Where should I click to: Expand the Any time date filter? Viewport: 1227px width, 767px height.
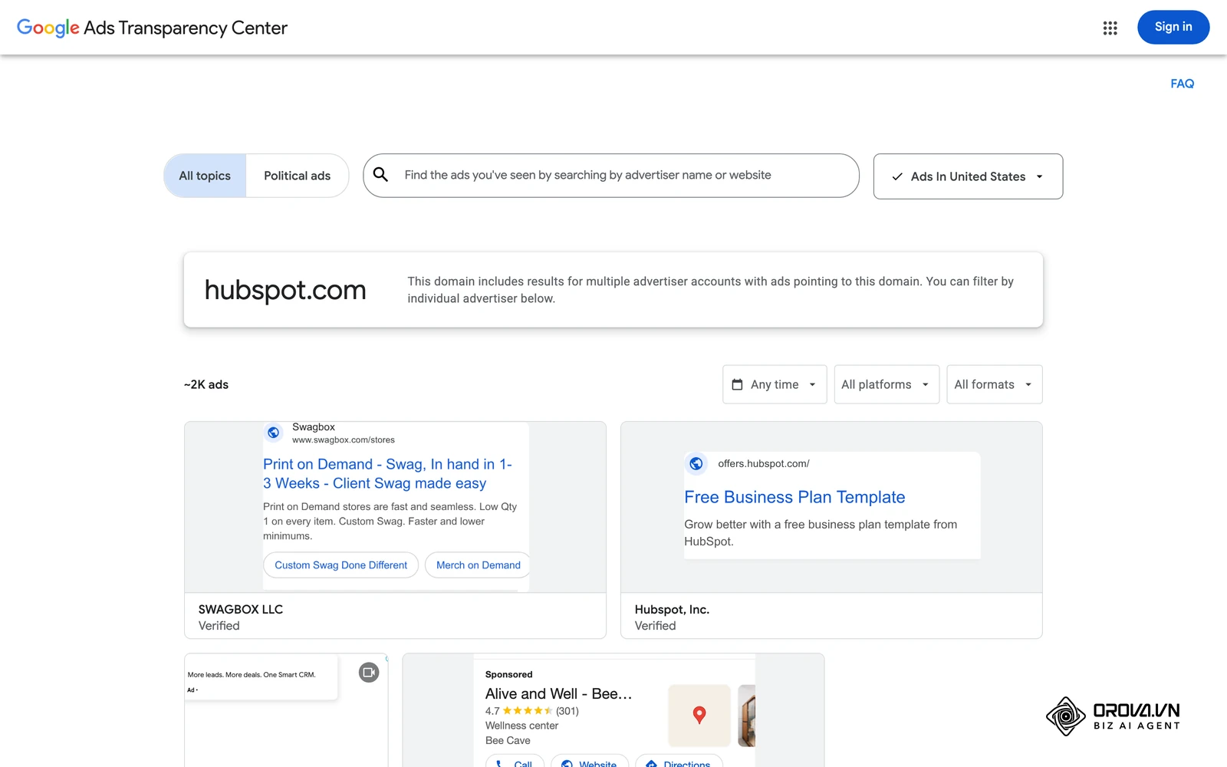[x=775, y=384]
